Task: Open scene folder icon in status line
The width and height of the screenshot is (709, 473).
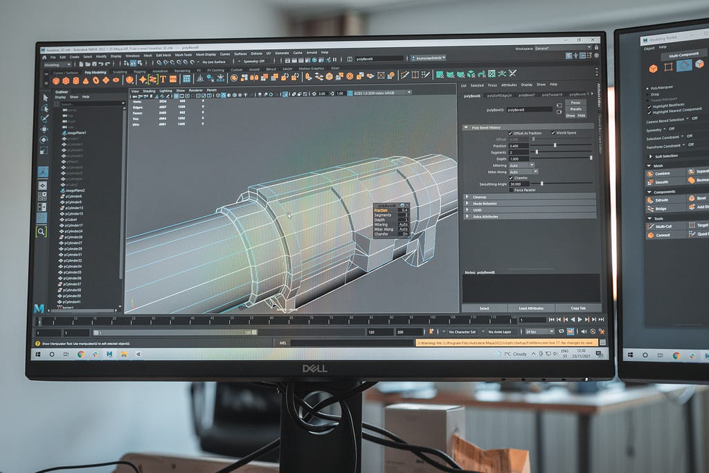Action: [87, 64]
